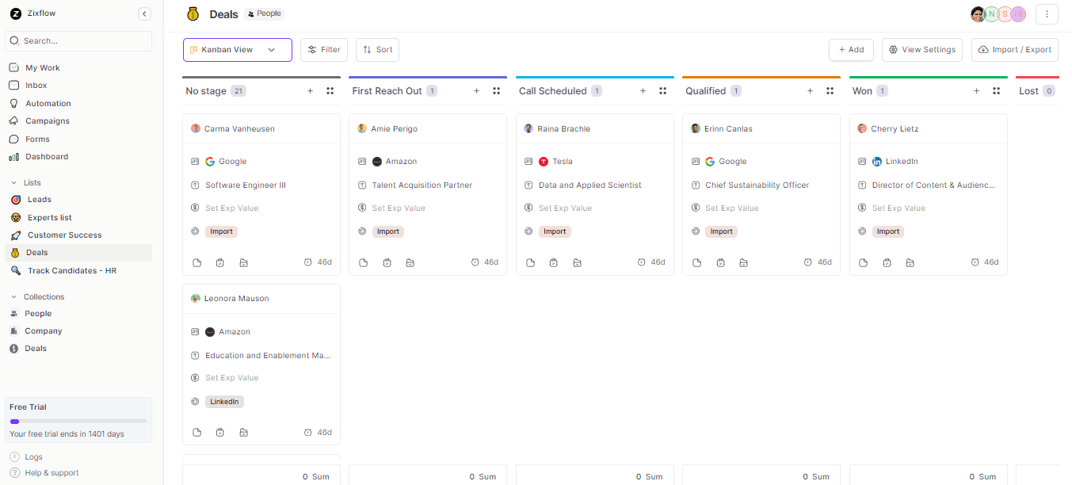Viewport: 1072px width, 485px height.
Task: Collapse the left sidebar with the chevron
Action: pos(144,13)
